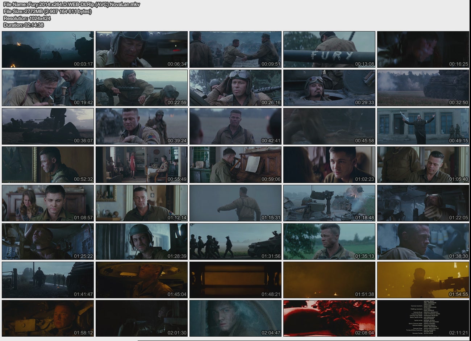471x341 pixels.
Task: Select the thumbnail timestamped 01:08:57
Action: (x=48, y=203)
